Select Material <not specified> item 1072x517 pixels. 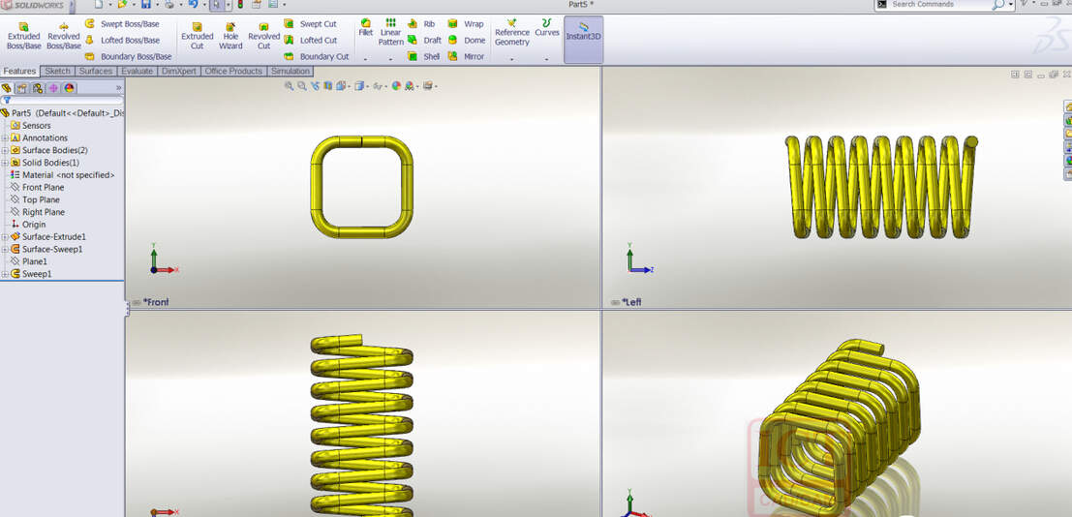[x=62, y=175]
